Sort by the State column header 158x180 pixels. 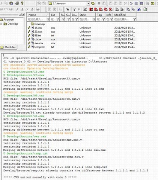point(87,15)
